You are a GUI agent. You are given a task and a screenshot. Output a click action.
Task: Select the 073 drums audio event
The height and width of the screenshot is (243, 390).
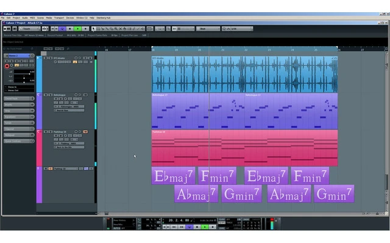[x=244, y=74]
